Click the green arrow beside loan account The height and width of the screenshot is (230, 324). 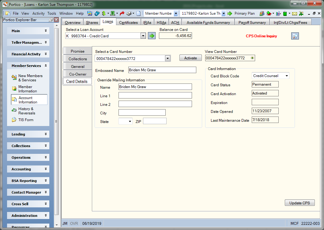(152, 36)
